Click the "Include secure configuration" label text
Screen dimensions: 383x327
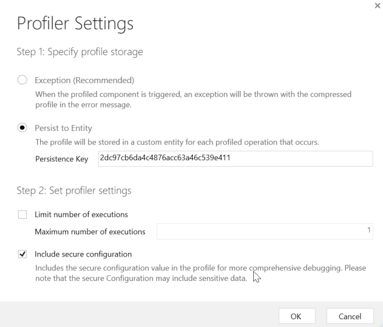[83, 254]
